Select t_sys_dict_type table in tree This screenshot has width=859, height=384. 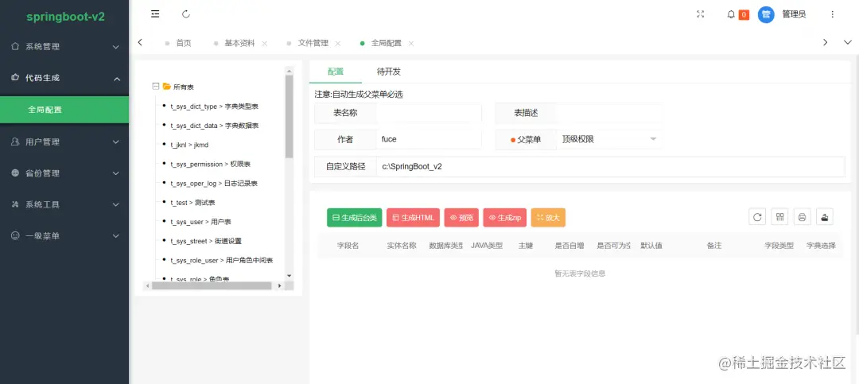pyautogui.click(x=214, y=107)
